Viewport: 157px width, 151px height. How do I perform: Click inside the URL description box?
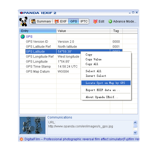(90, 127)
